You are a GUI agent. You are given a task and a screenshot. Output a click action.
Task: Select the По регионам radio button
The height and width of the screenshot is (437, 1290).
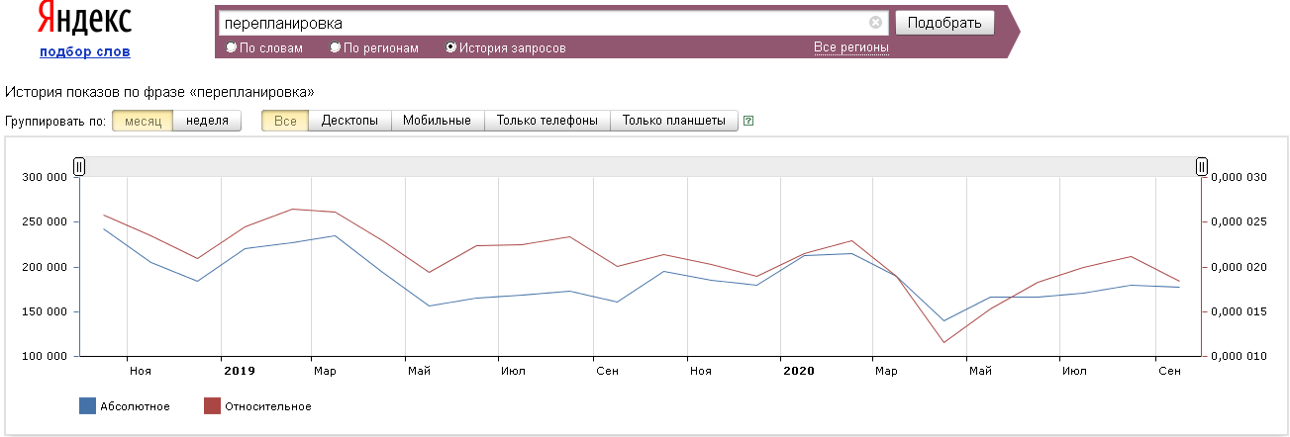pyautogui.click(x=336, y=47)
